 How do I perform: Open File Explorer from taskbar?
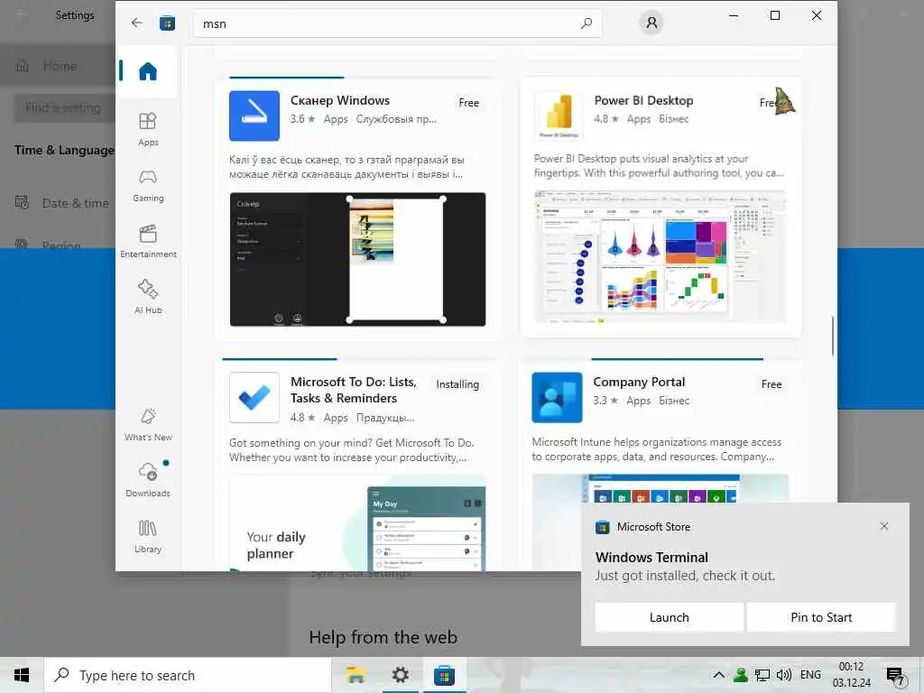[356, 675]
